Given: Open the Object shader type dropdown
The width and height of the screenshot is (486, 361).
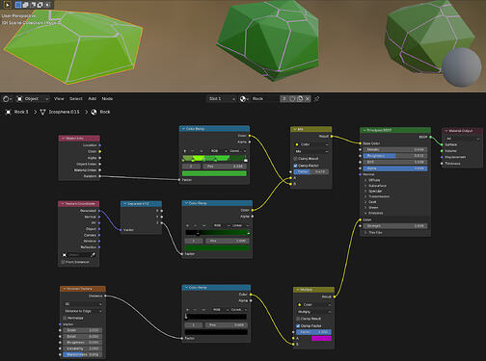Looking at the screenshot, I should [x=33, y=99].
